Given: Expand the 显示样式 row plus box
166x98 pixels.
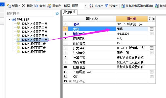Looking at the screenshot, I should 70,81.
